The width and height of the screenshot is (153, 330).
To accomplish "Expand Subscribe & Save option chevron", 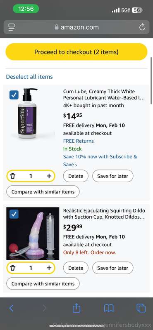I will pos(76,165).
